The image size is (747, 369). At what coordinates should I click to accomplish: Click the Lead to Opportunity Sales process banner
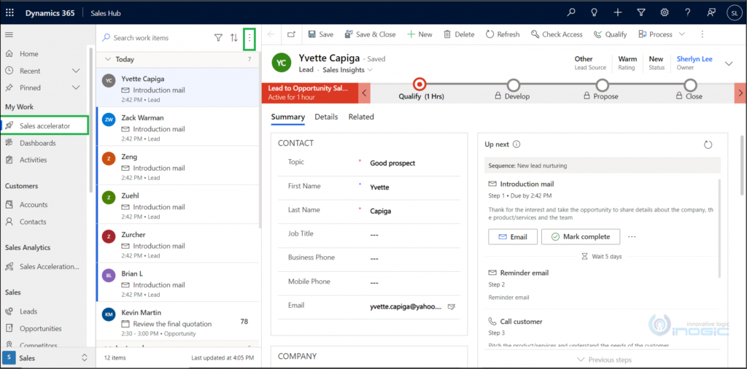click(x=309, y=93)
